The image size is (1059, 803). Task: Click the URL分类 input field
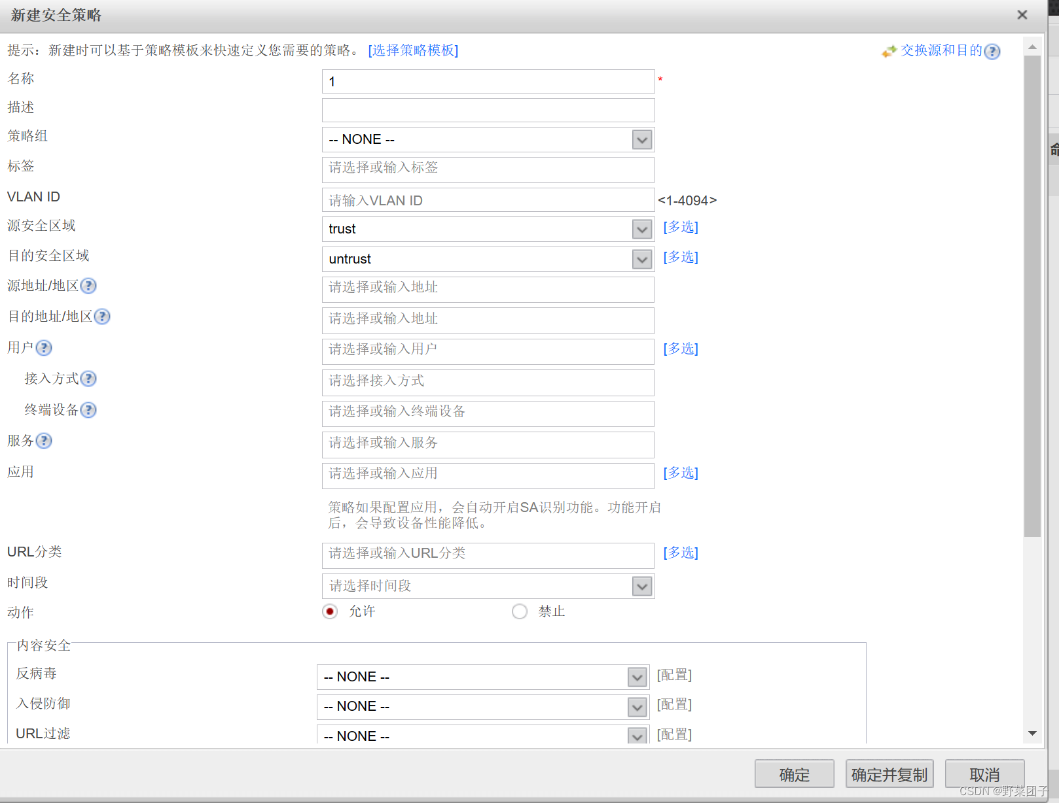[x=488, y=556]
